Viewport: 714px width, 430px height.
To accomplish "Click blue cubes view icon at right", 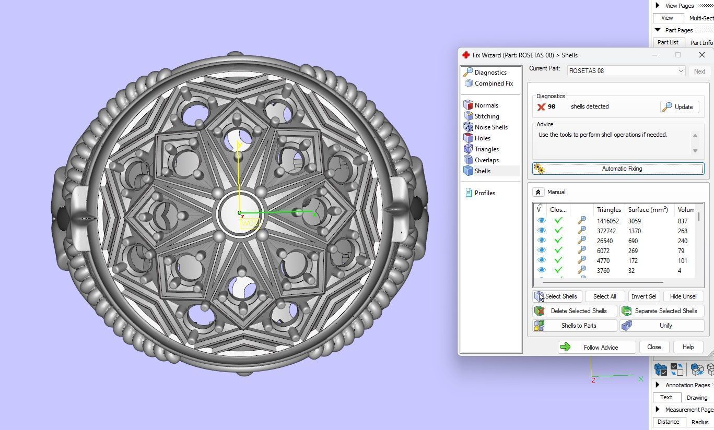I will click(697, 369).
